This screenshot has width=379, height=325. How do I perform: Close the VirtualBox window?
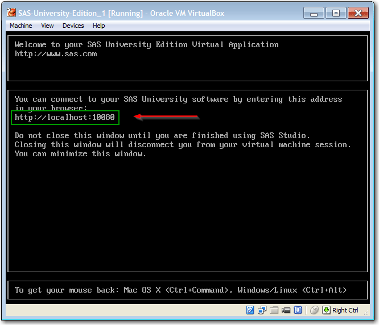[x=358, y=13]
